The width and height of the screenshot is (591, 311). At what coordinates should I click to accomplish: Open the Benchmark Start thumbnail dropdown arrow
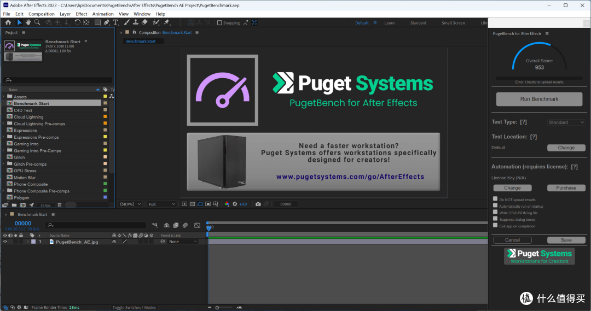(86, 42)
